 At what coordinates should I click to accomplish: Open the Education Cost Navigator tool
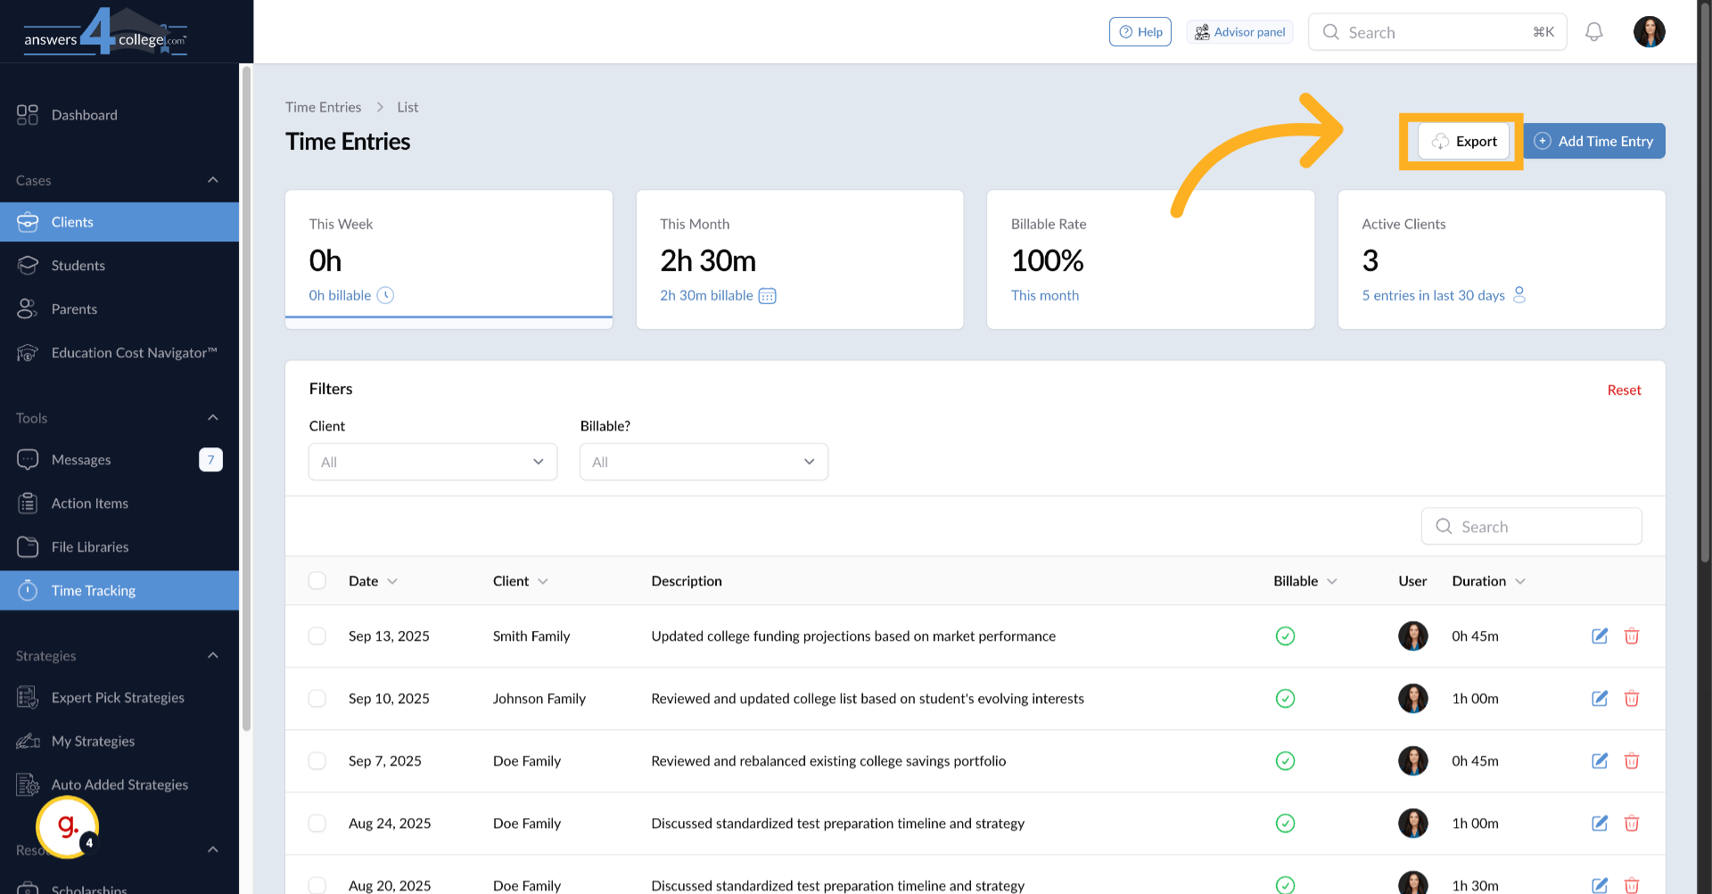click(134, 352)
